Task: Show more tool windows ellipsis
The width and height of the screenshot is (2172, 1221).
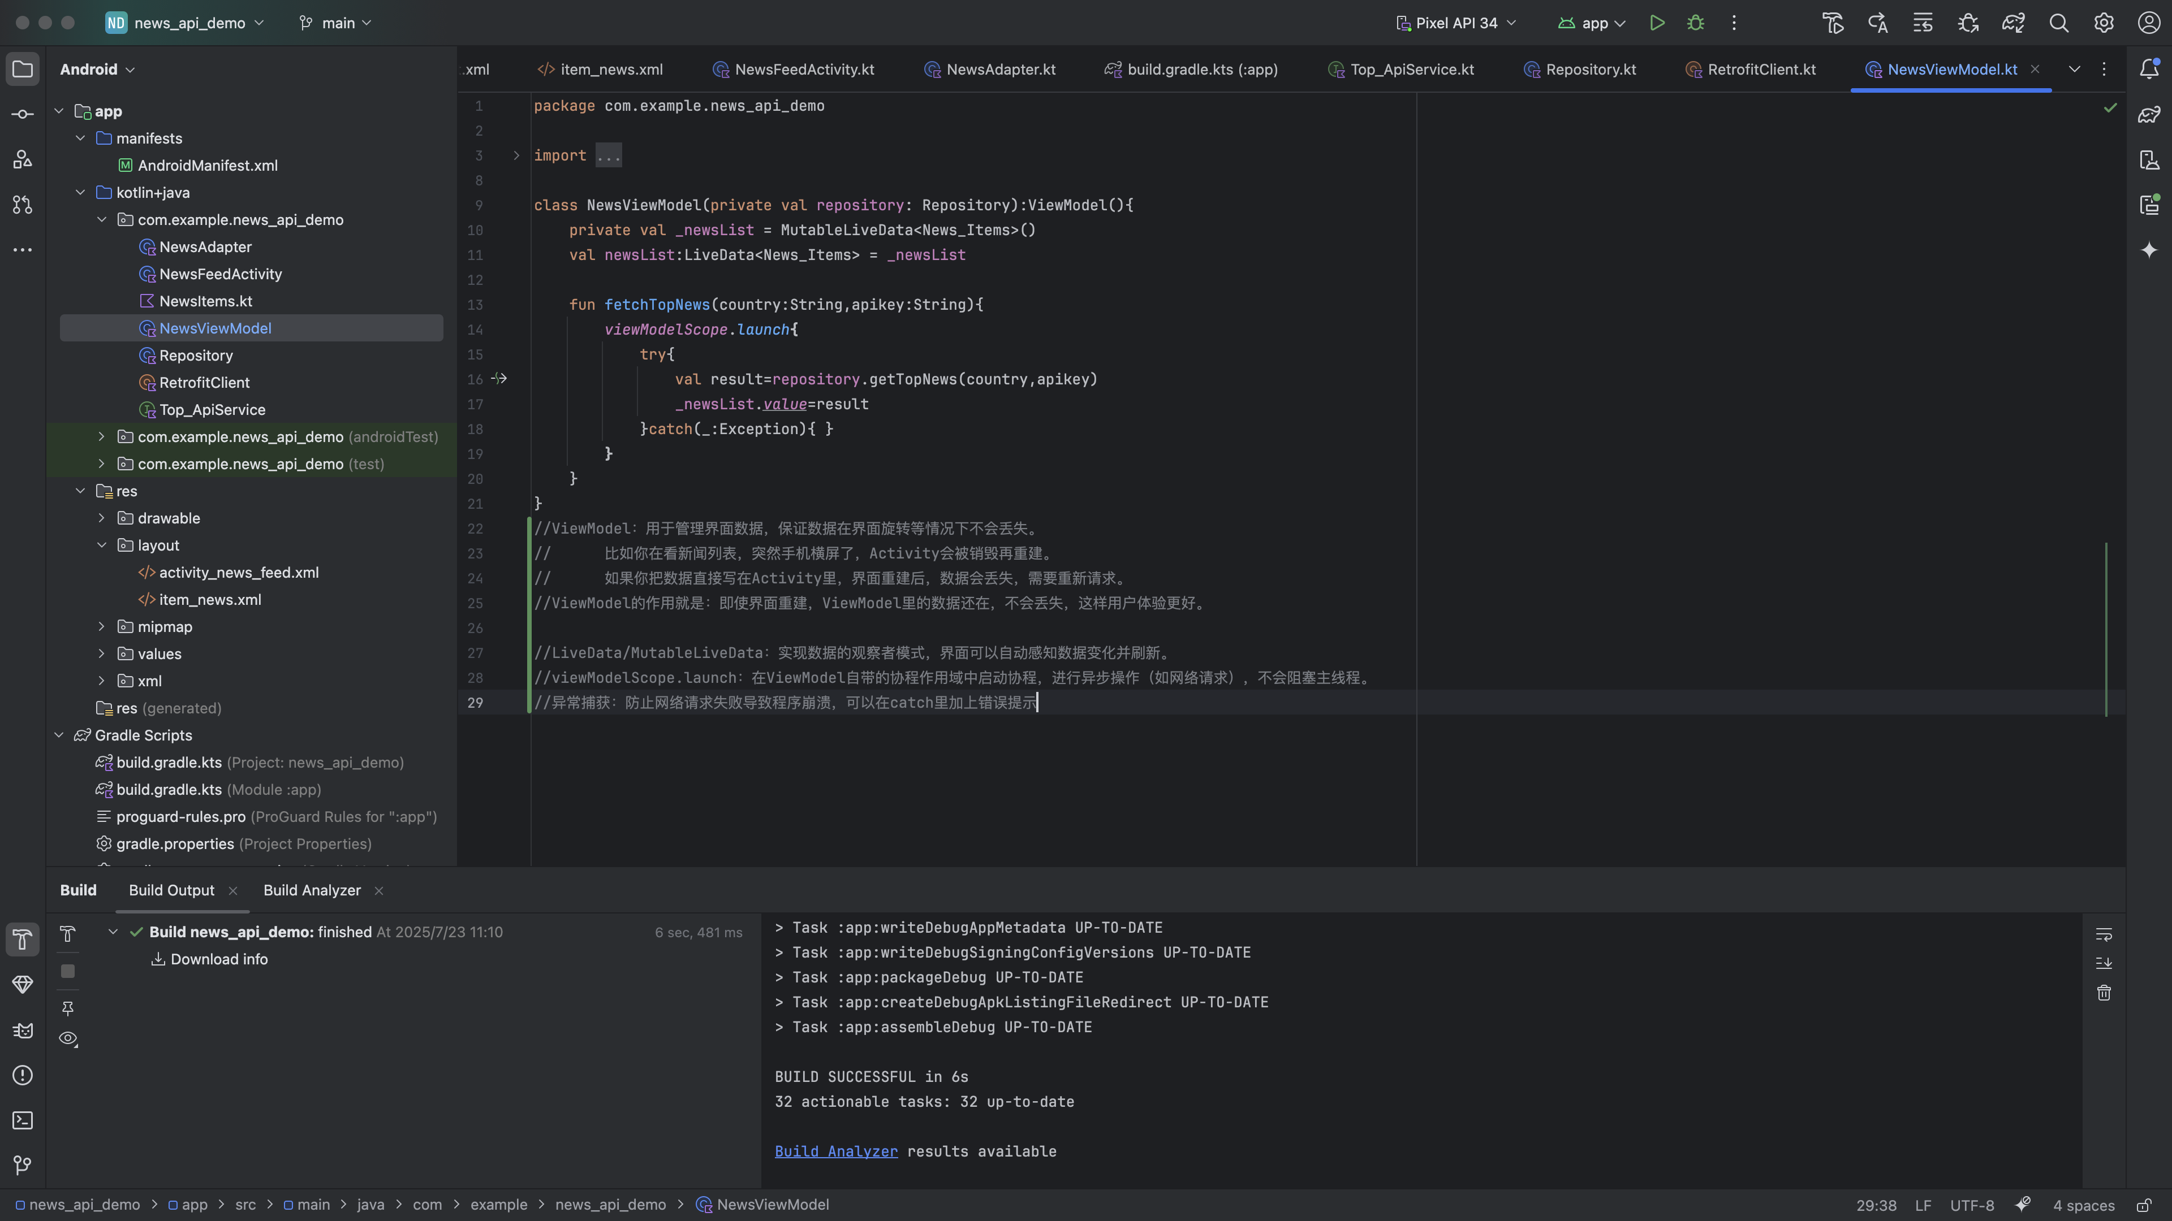Action: [23, 249]
